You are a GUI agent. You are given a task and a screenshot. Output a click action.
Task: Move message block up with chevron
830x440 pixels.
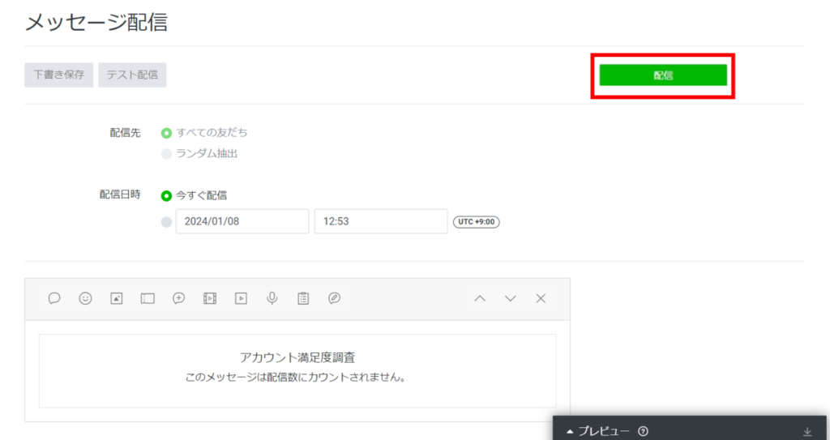(x=480, y=298)
